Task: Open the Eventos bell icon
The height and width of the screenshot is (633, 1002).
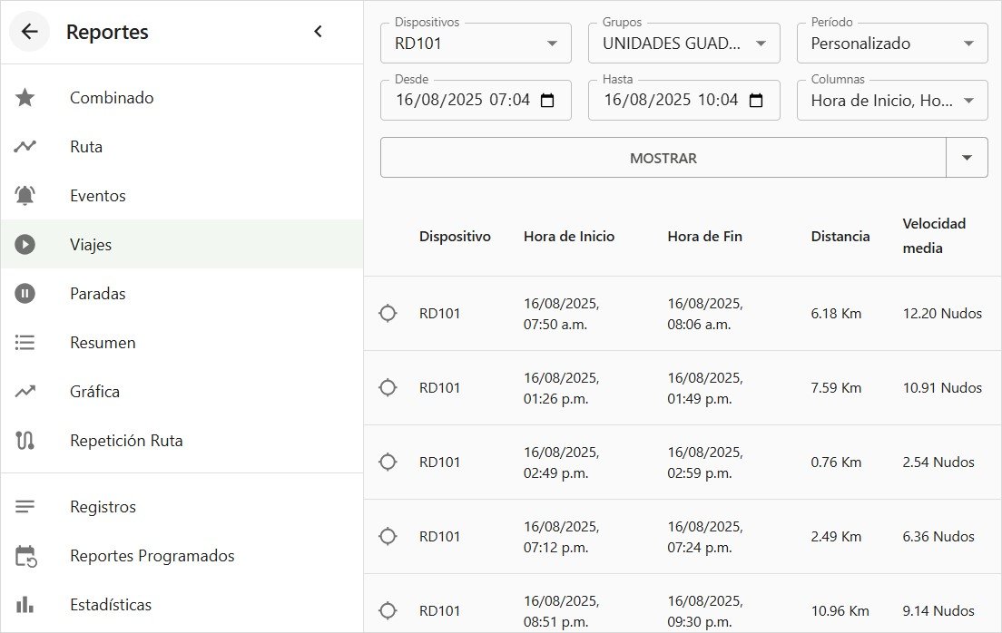Action: (x=25, y=196)
